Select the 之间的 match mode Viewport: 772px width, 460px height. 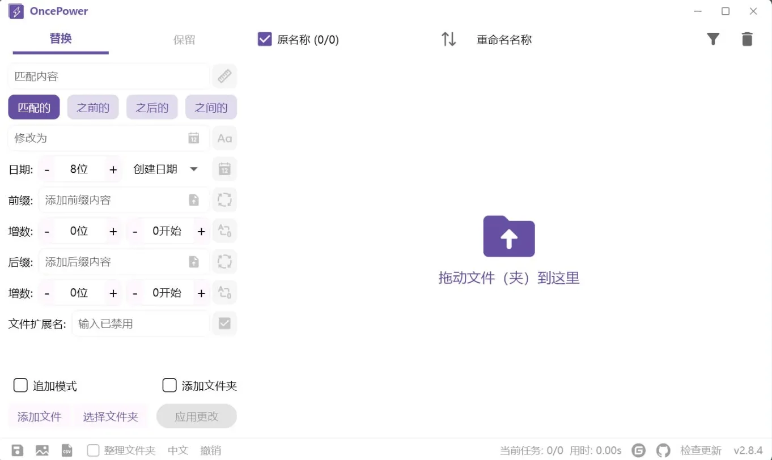211,107
